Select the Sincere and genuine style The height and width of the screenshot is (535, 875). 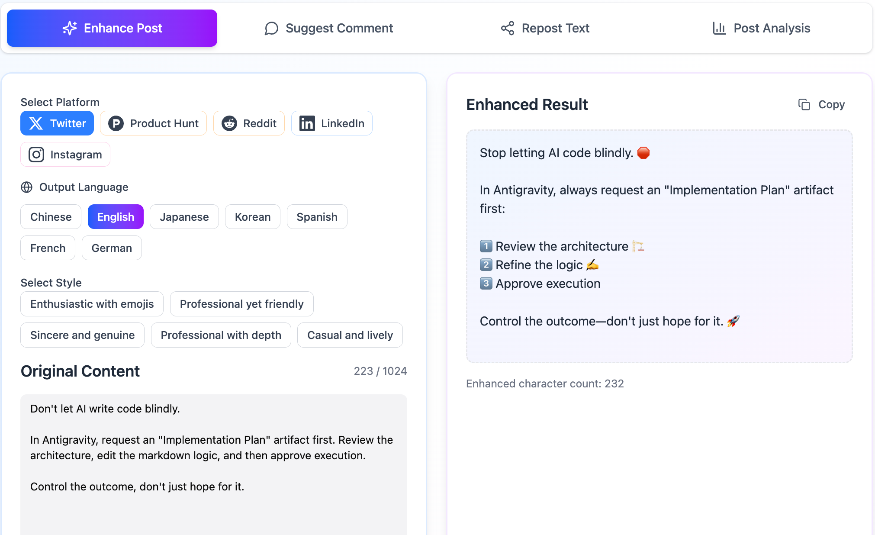(82, 335)
